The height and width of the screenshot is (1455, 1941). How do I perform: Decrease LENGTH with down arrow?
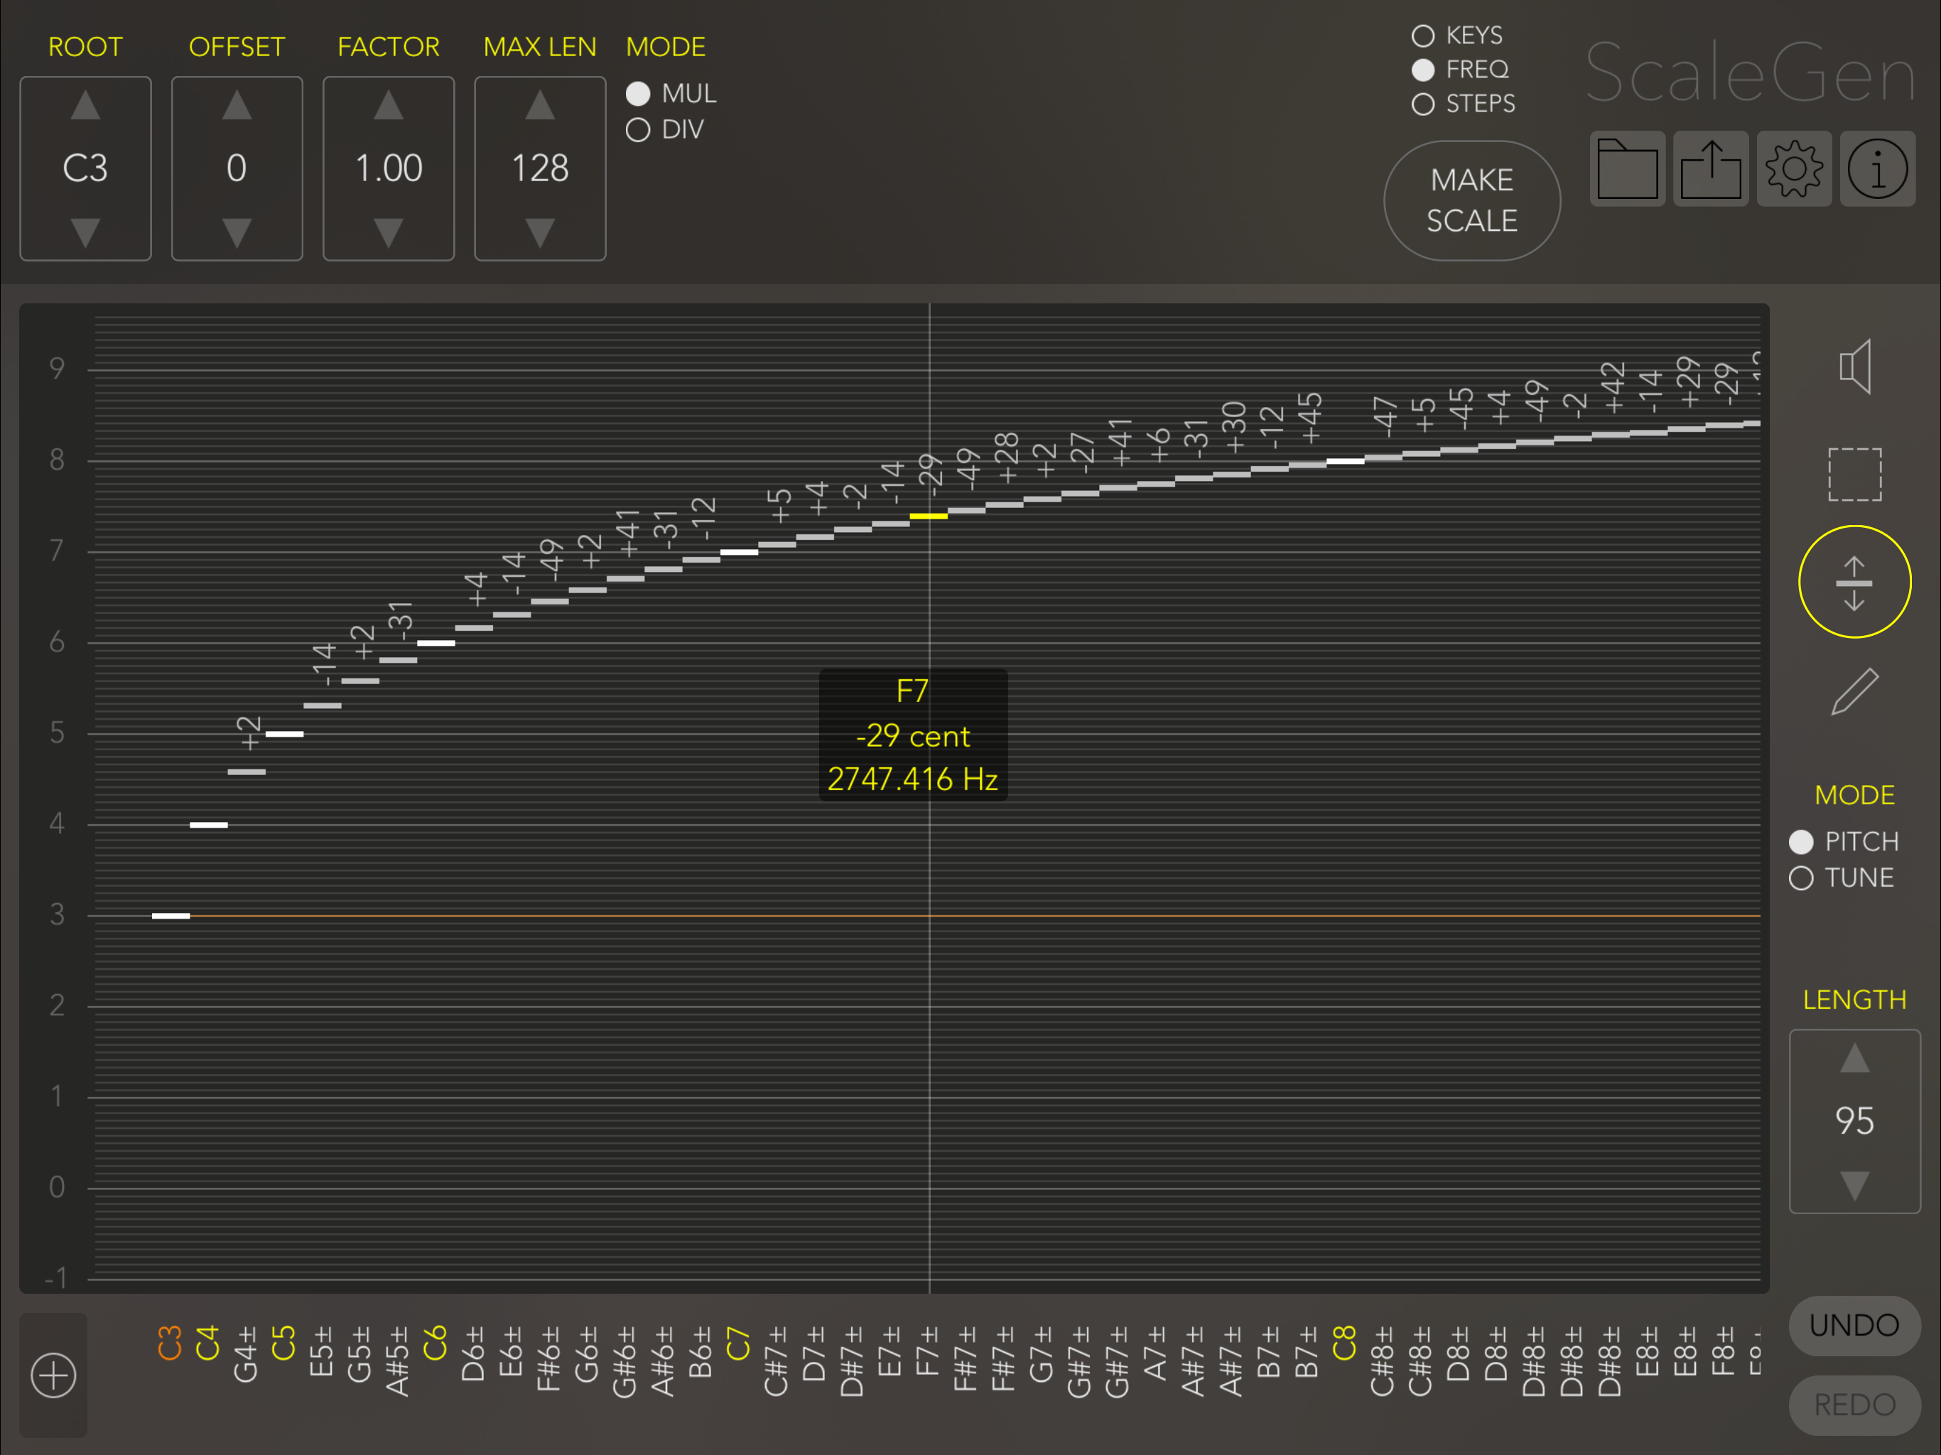tap(1854, 1186)
